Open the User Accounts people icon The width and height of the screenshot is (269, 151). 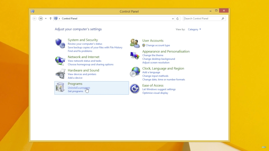(x=135, y=43)
